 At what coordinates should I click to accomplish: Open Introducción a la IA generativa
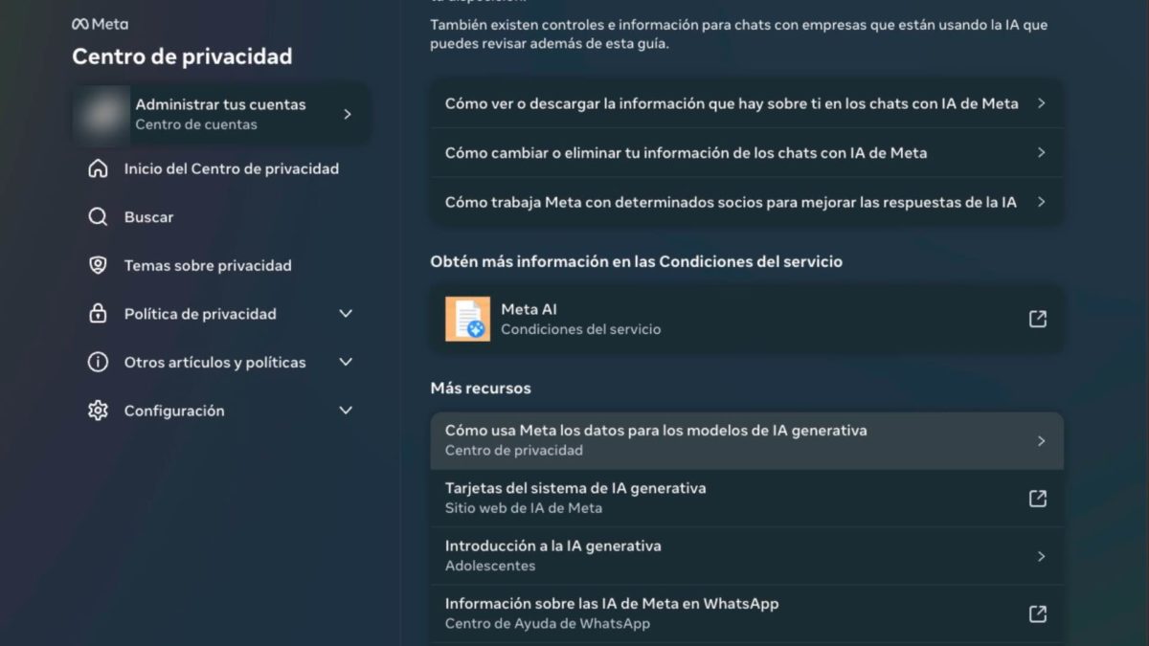tap(747, 556)
